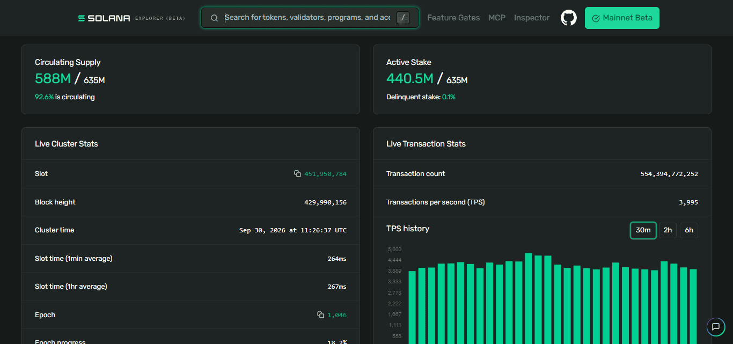This screenshot has height=344, width=733.
Task: Click the slash shortcut key badge
Action: (403, 18)
